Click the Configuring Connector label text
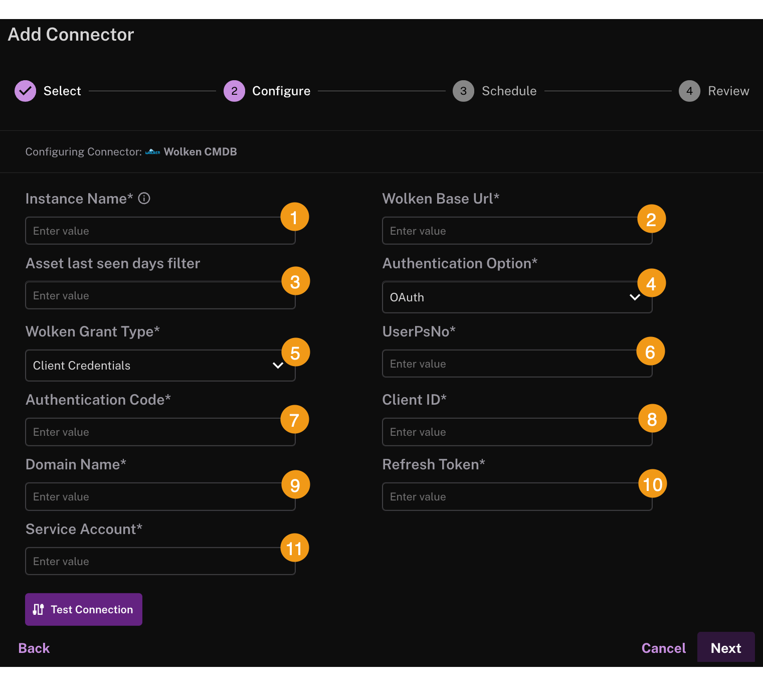763x687 pixels. pos(84,152)
